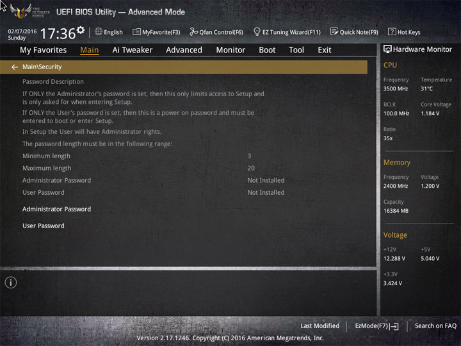
Task: Click the CPU section heading
Action: point(390,65)
